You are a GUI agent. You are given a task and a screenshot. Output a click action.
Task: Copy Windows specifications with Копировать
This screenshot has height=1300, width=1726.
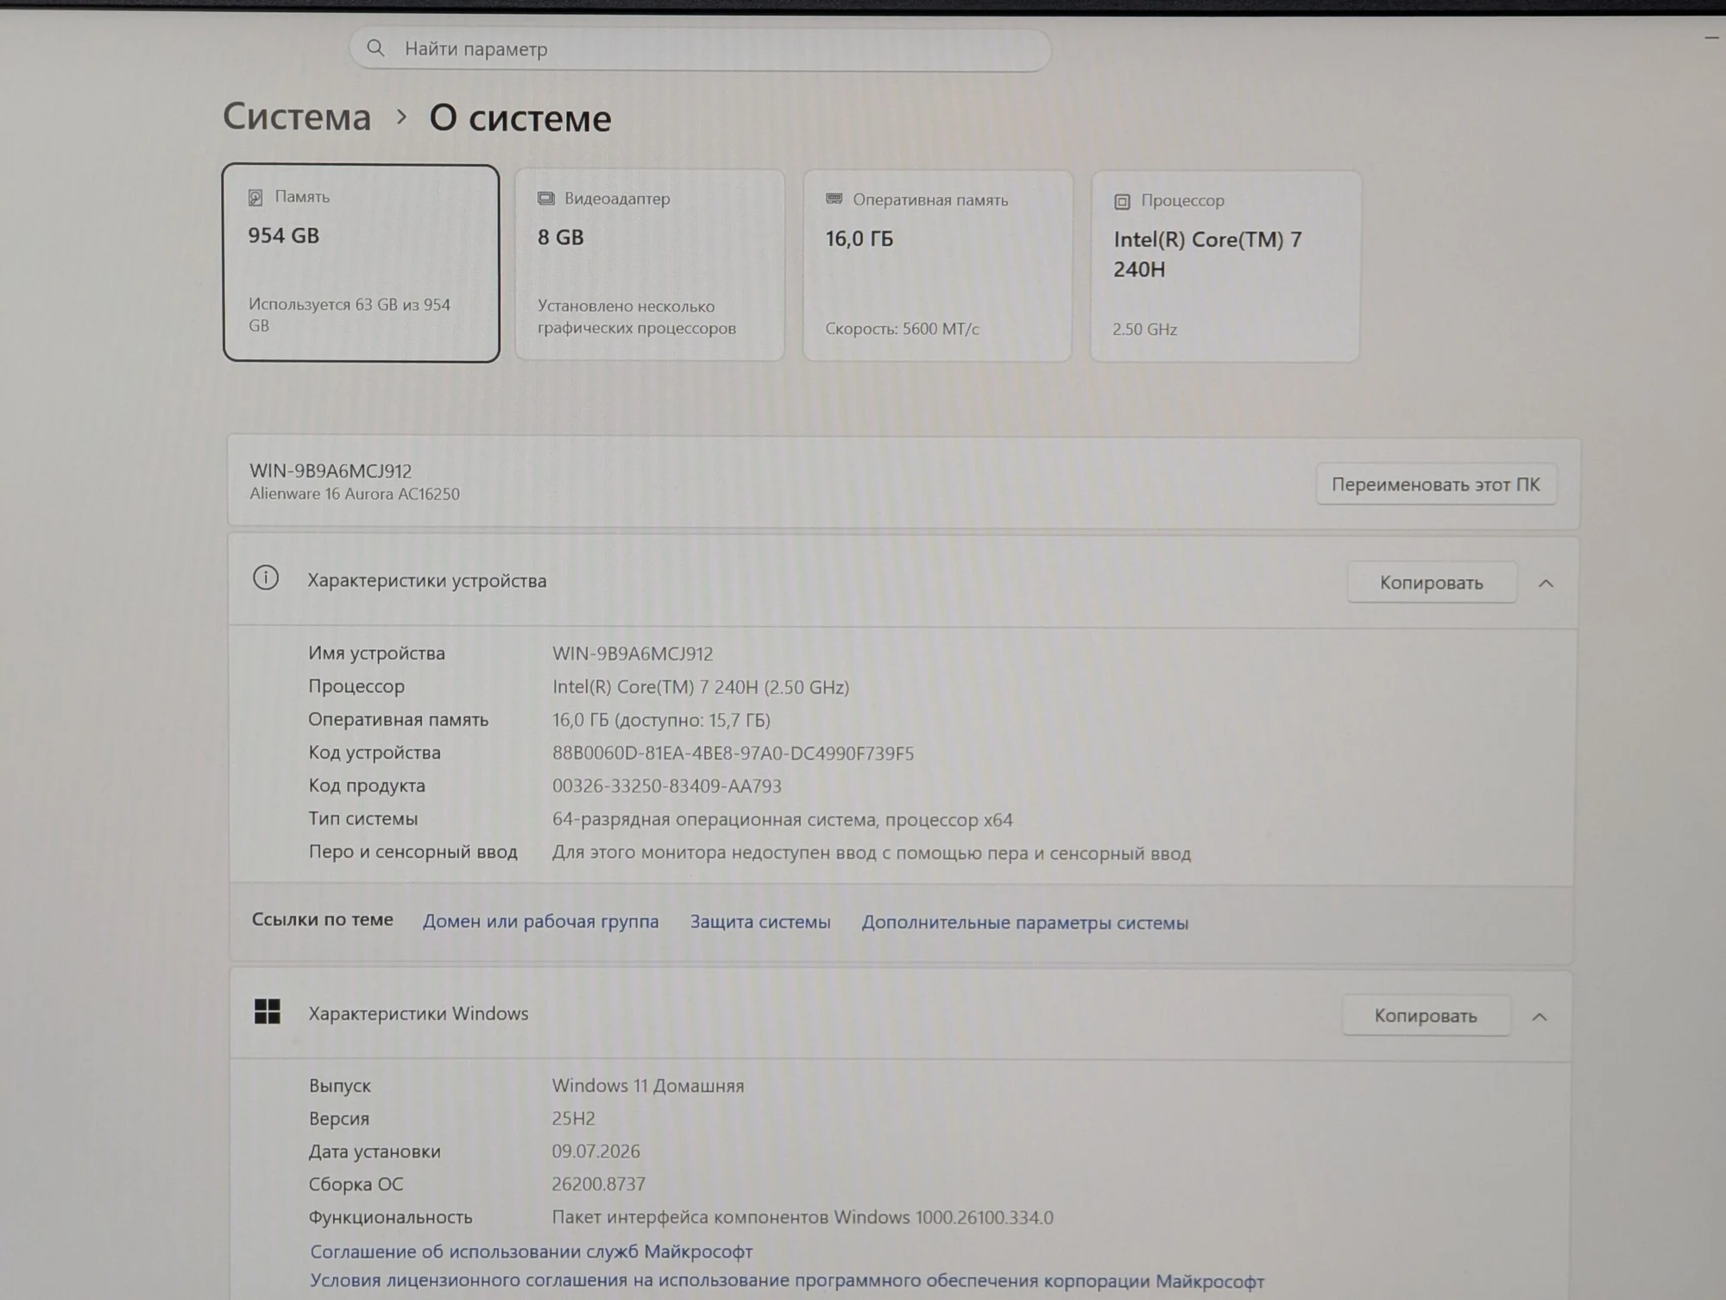click(x=1426, y=1016)
